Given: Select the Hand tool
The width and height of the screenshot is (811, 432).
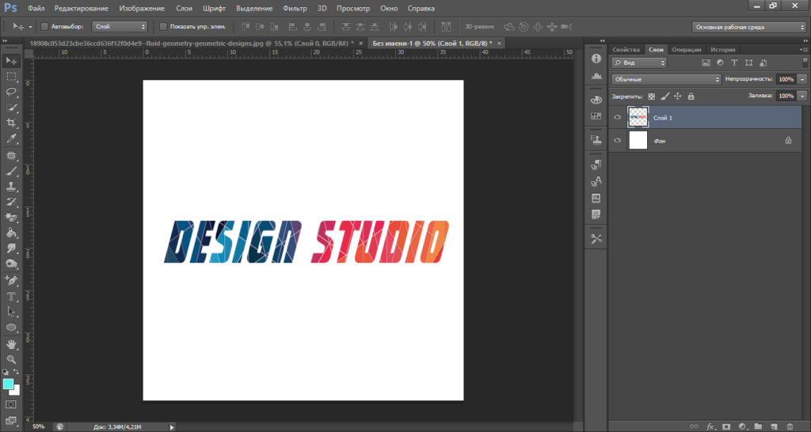Looking at the screenshot, I should (11, 344).
